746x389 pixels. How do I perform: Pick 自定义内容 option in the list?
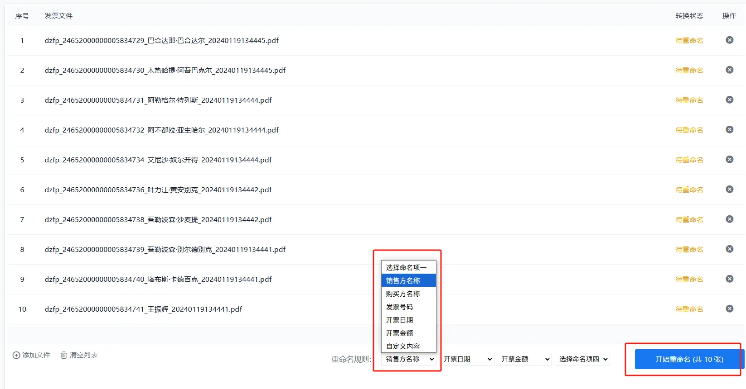tap(403, 346)
